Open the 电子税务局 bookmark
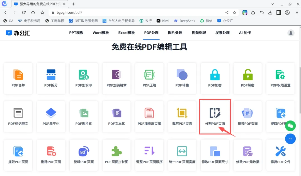This screenshot has width=301, height=176. click(x=29, y=21)
